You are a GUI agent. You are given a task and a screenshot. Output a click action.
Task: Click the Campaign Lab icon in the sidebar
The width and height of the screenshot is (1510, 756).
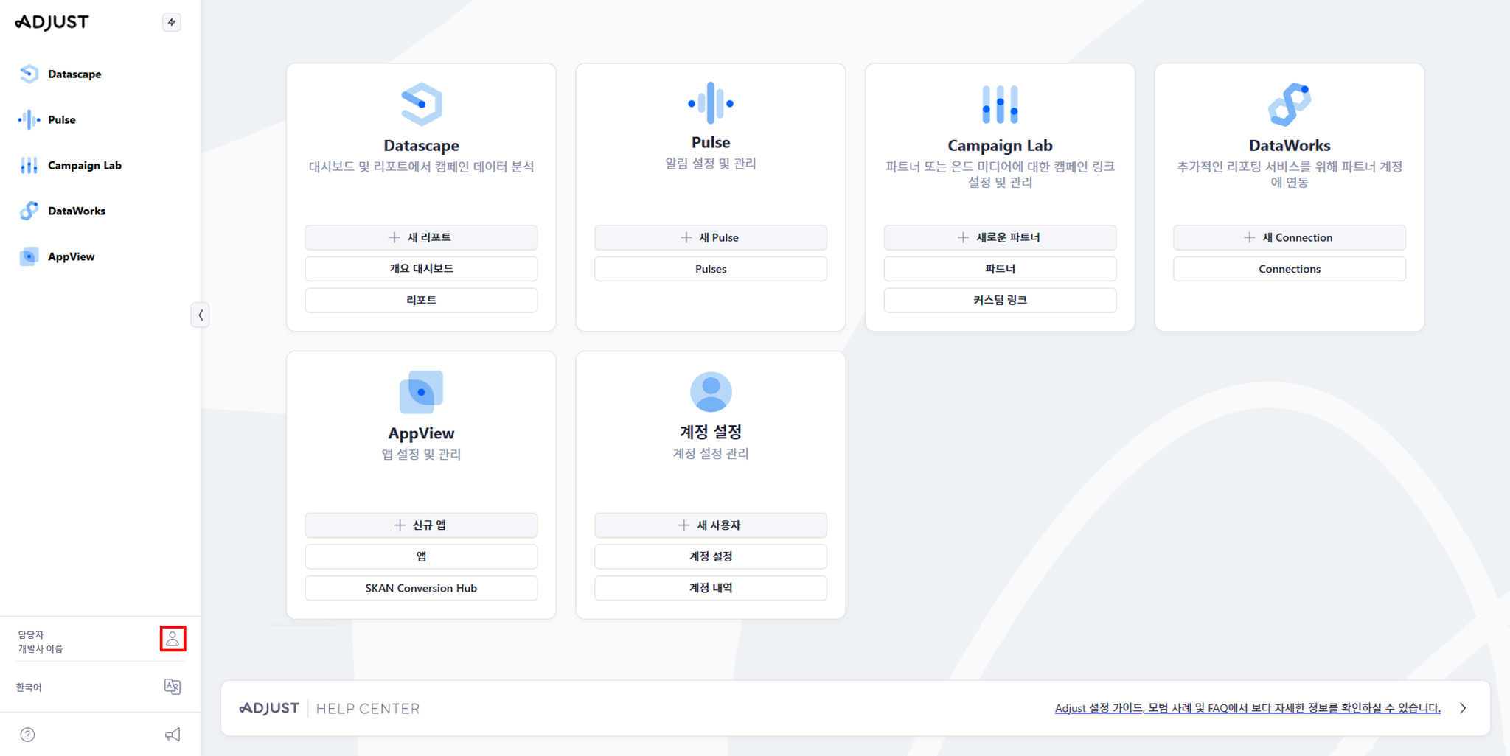29,165
